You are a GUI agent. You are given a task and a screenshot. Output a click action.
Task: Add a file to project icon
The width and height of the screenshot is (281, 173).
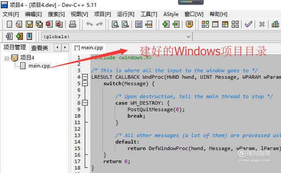pos(166,24)
